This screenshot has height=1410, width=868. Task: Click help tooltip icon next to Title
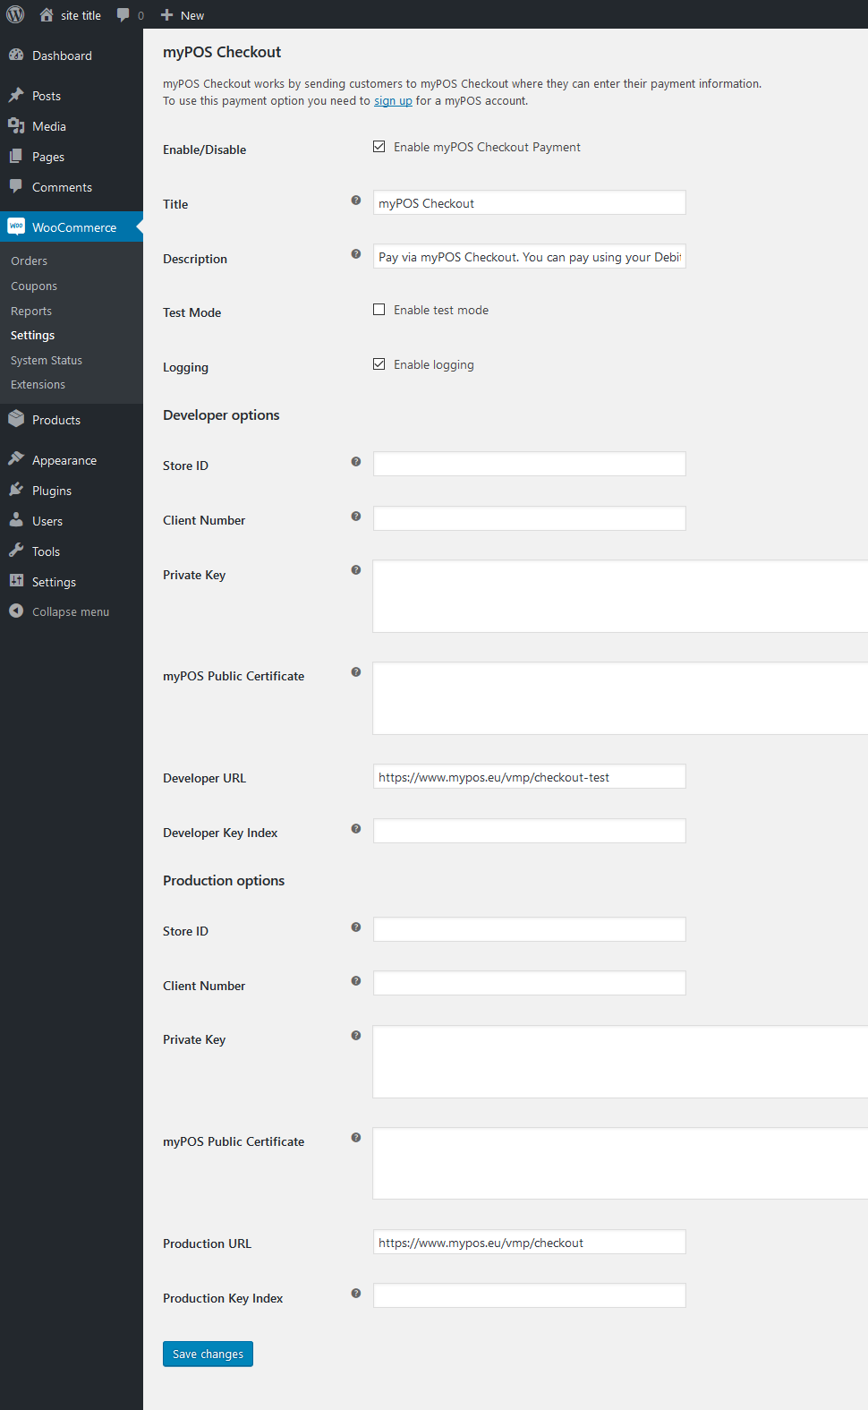(x=356, y=201)
